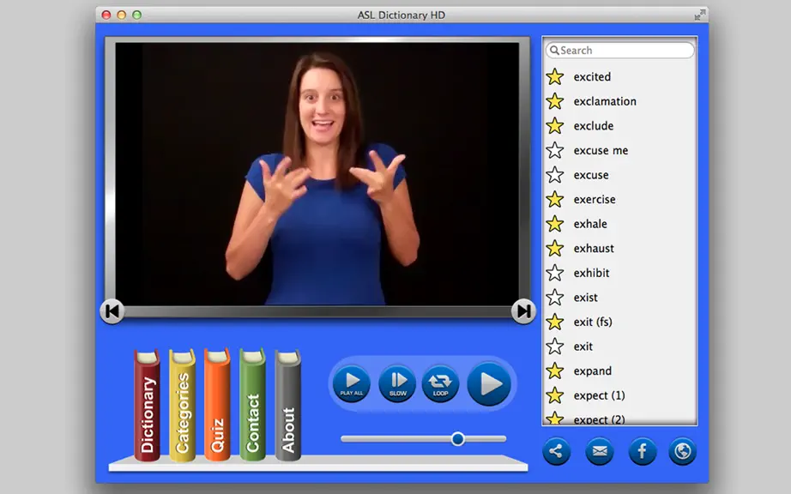Click the Search input field

pos(619,51)
